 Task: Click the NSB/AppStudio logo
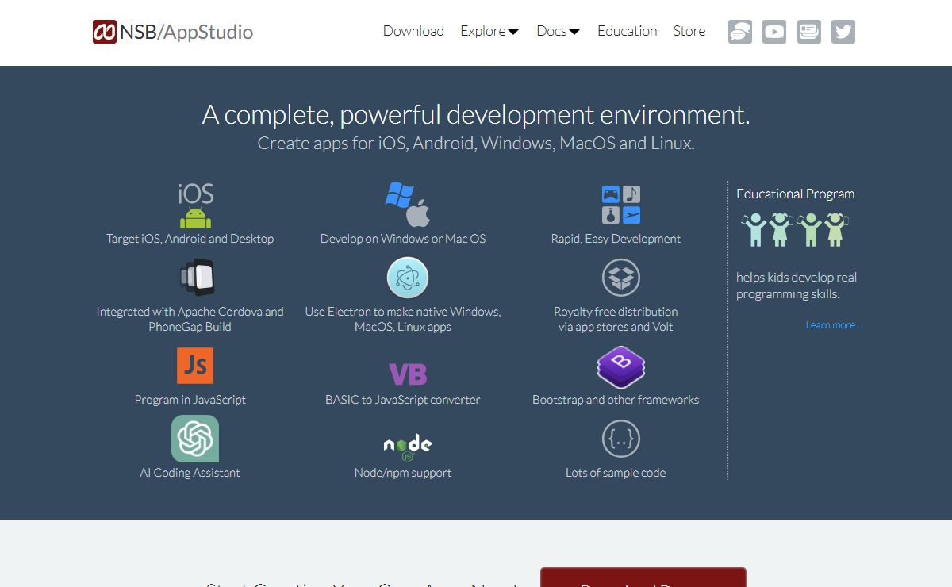pyautogui.click(x=173, y=32)
